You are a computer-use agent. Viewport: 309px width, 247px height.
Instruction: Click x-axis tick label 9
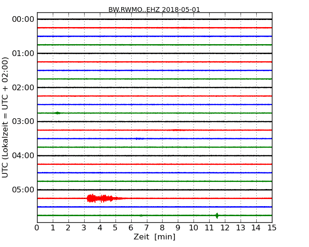[178, 228]
